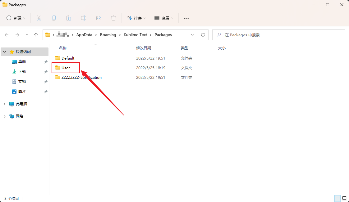This screenshot has height=202, width=349.
Task: Click the ZZZZZZZZ-Localization folder icon
Action: click(x=58, y=77)
